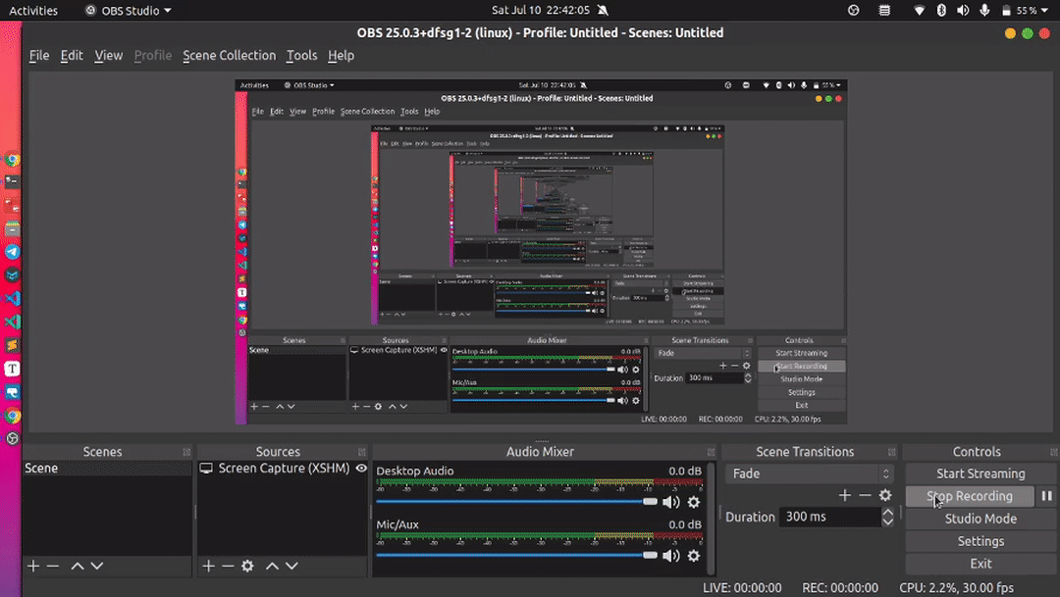Image resolution: width=1060 pixels, height=597 pixels.
Task: Click the Start Streaming button
Action: tap(980, 473)
